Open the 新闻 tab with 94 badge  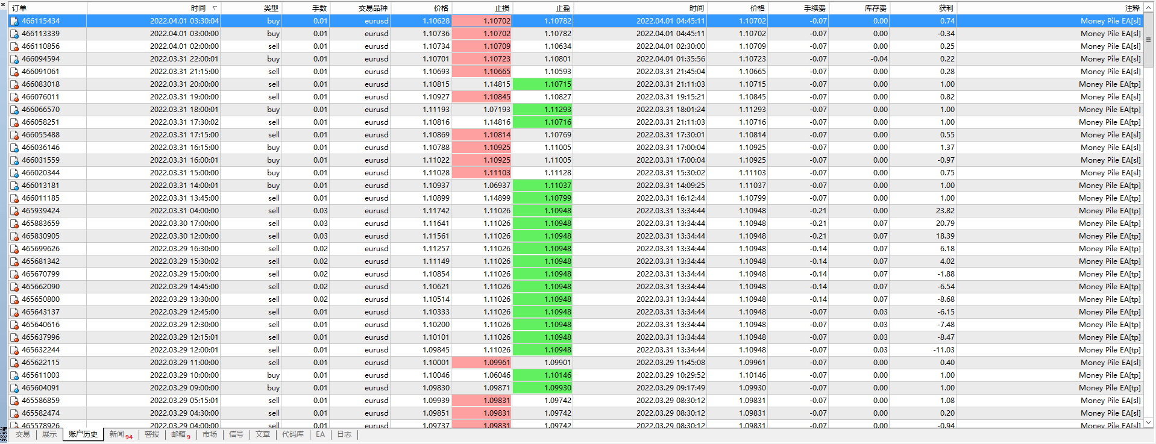pyautogui.click(x=121, y=434)
